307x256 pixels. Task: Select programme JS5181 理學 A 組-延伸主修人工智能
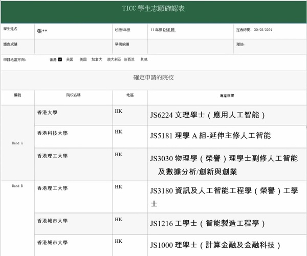pyautogui.click(x=210, y=136)
